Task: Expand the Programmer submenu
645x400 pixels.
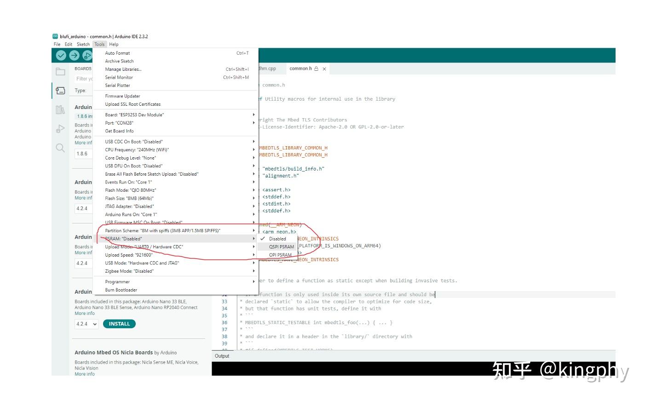Action: coord(175,282)
